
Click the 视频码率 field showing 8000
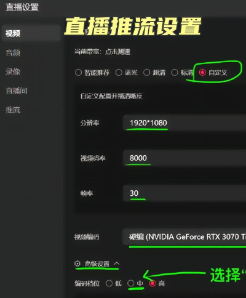(184, 158)
